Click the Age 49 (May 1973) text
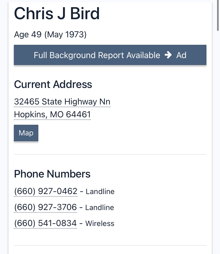The width and height of the screenshot is (220, 254). pyautogui.click(x=50, y=34)
